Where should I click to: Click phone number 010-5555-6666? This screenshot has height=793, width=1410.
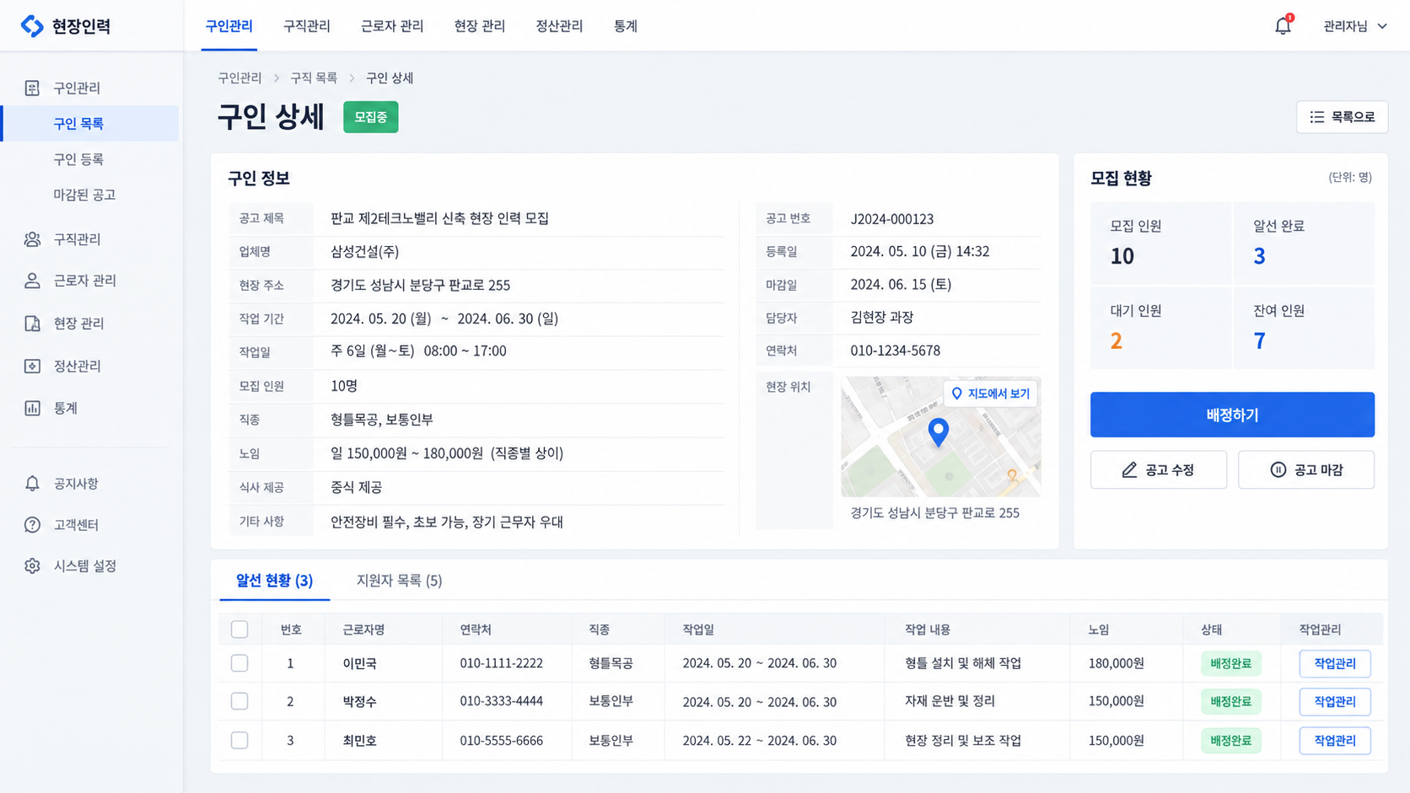pyautogui.click(x=501, y=740)
